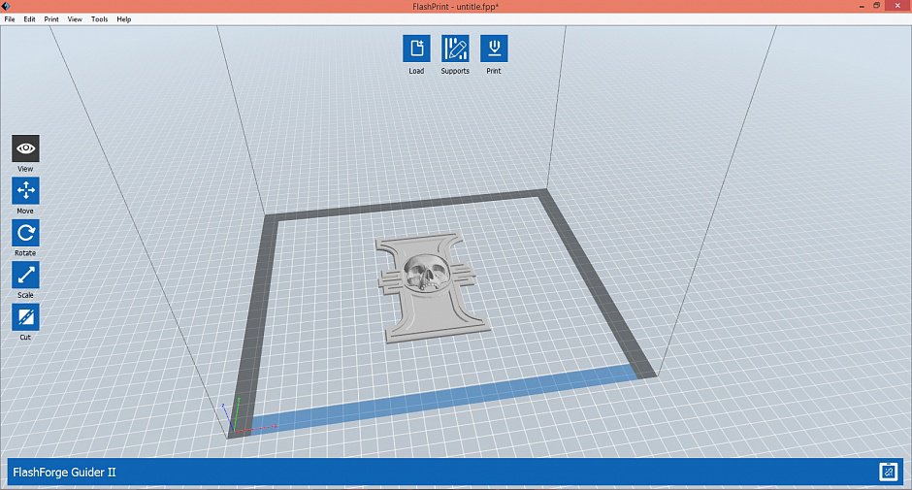Open the Print menu
912x490 pixels.
click(51, 19)
